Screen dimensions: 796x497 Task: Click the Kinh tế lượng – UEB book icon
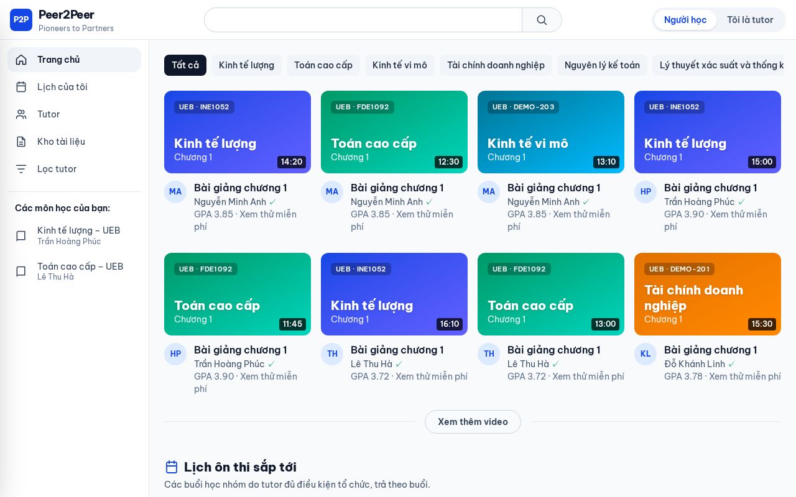pyautogui.click(x=21, y=235)
